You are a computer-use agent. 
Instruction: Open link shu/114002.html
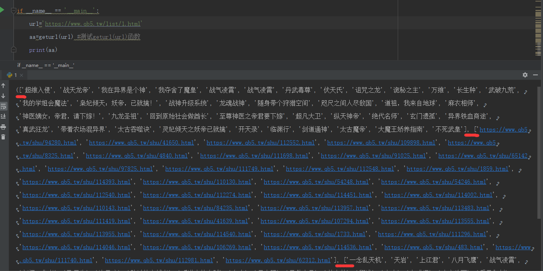pos(439,195)
